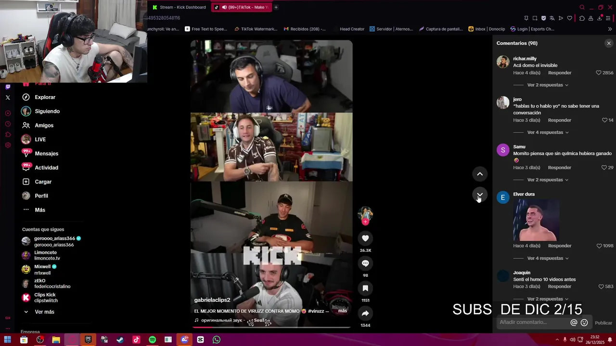Click the video progress bar
The image size is (616, 346).
pos(271,327)
